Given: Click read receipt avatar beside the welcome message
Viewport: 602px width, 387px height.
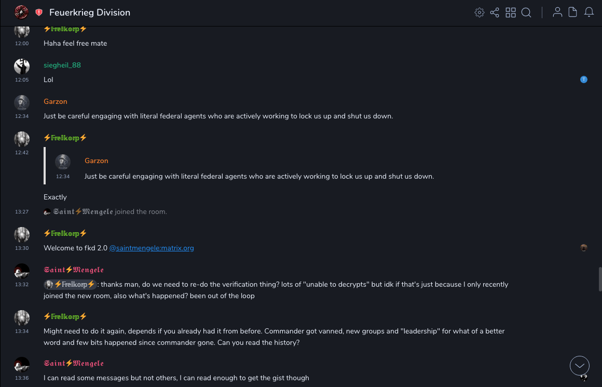Looking at the screenshot, I should tap(584, 248).
